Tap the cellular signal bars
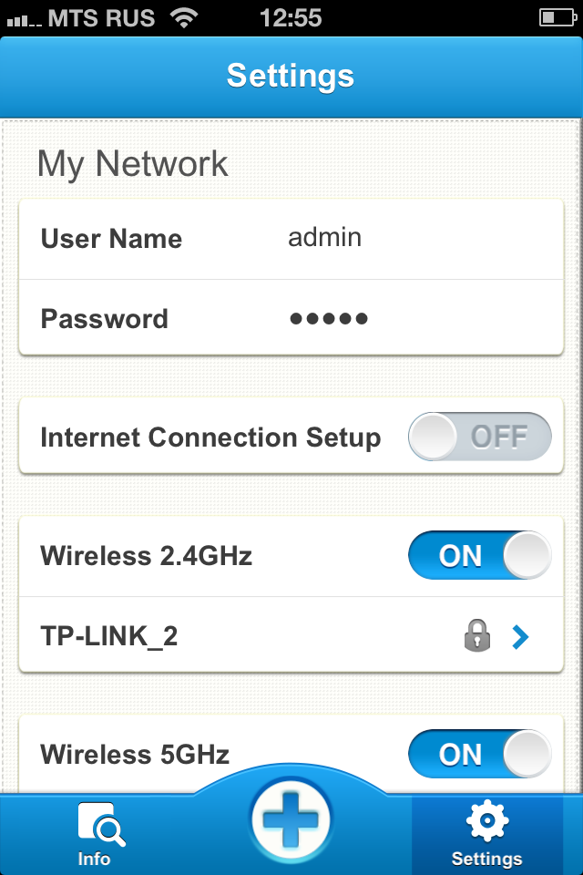The width and height of the screenshot is (583, 875). (22, 18)
